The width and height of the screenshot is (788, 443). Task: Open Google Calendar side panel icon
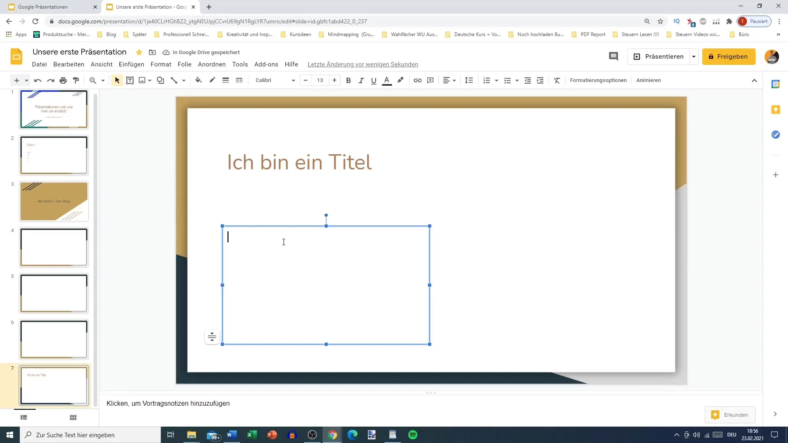[x=775, y=84]
